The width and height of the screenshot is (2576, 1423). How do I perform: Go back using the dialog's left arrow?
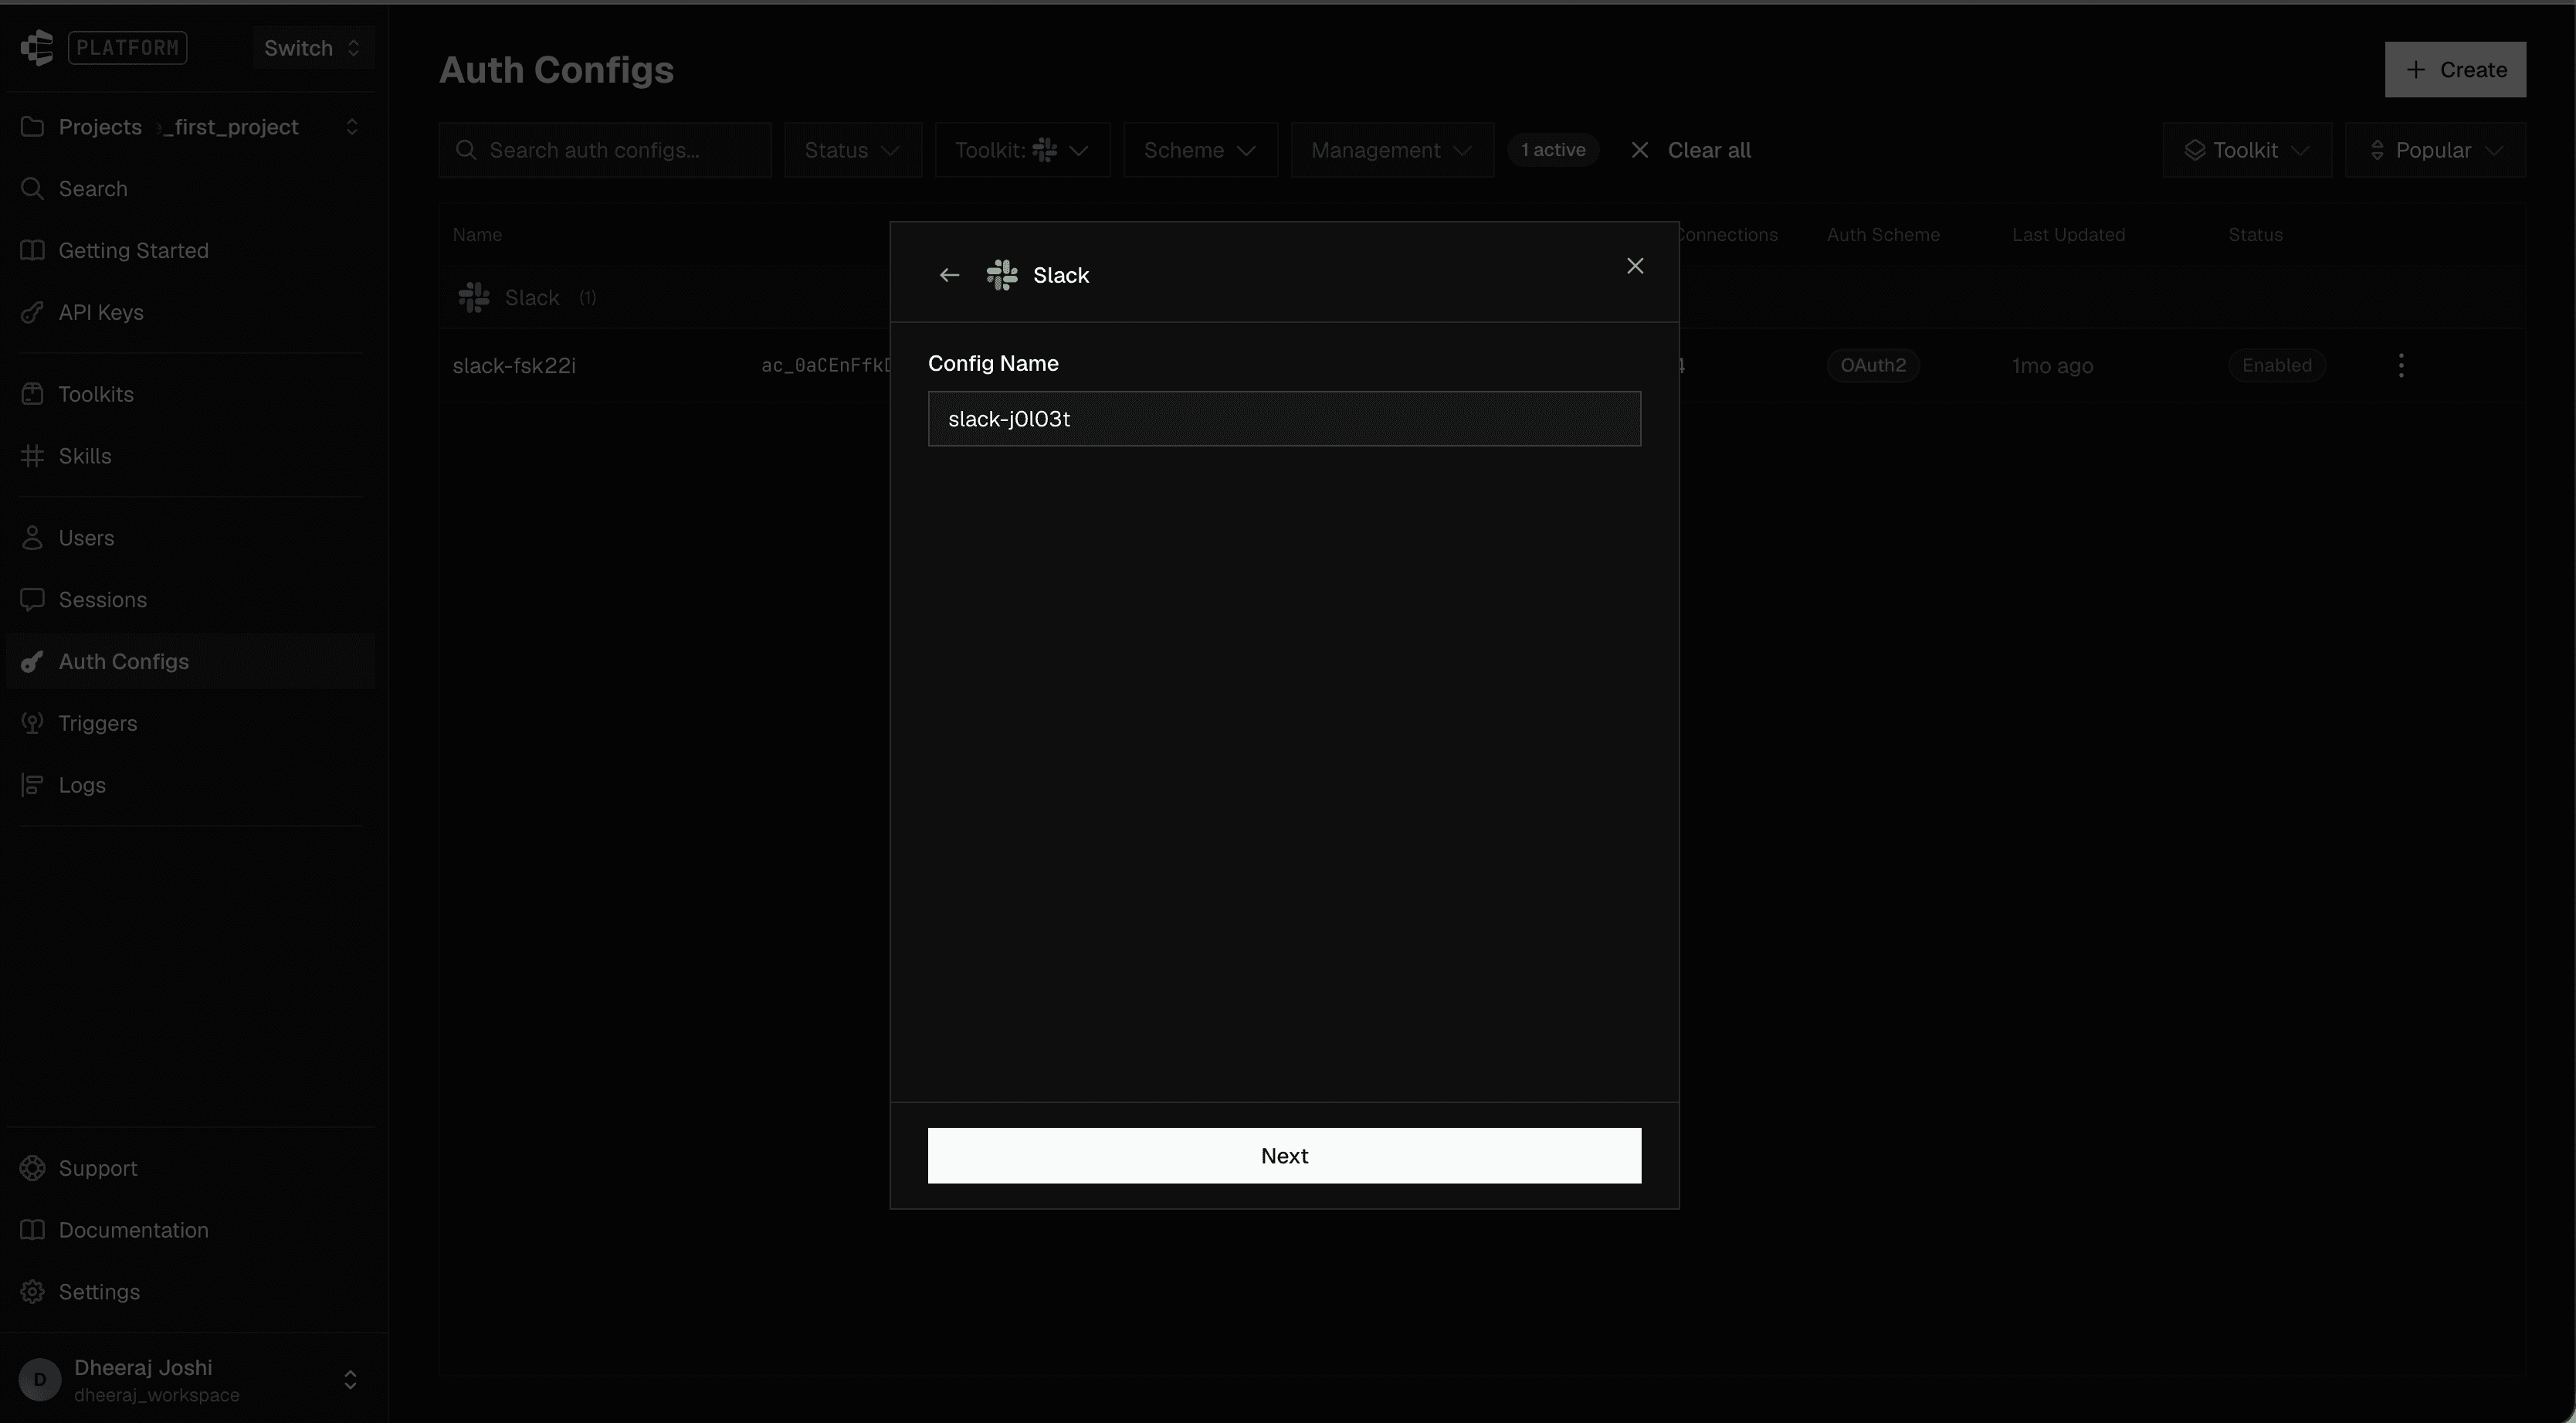[949, 275]
